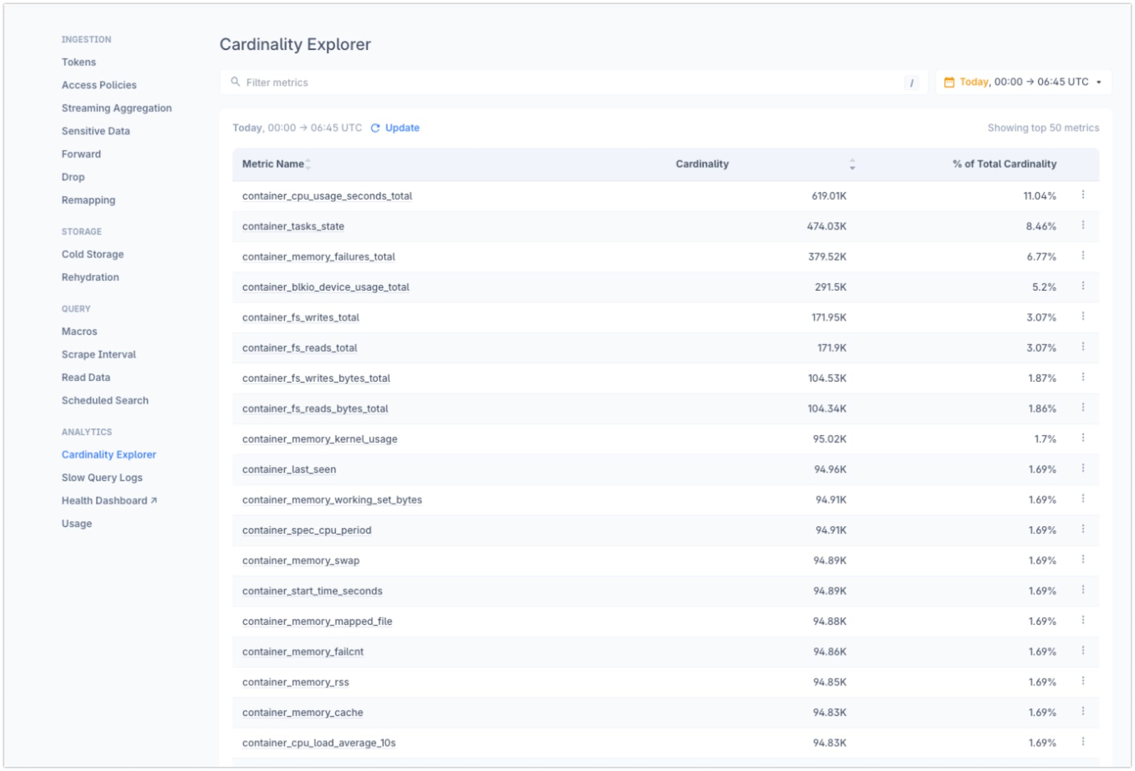Image resolution: width=1135 pixels, height=771 pixels.
Task: Open actions menu for container_tasks_state row
Action: 1083,226
